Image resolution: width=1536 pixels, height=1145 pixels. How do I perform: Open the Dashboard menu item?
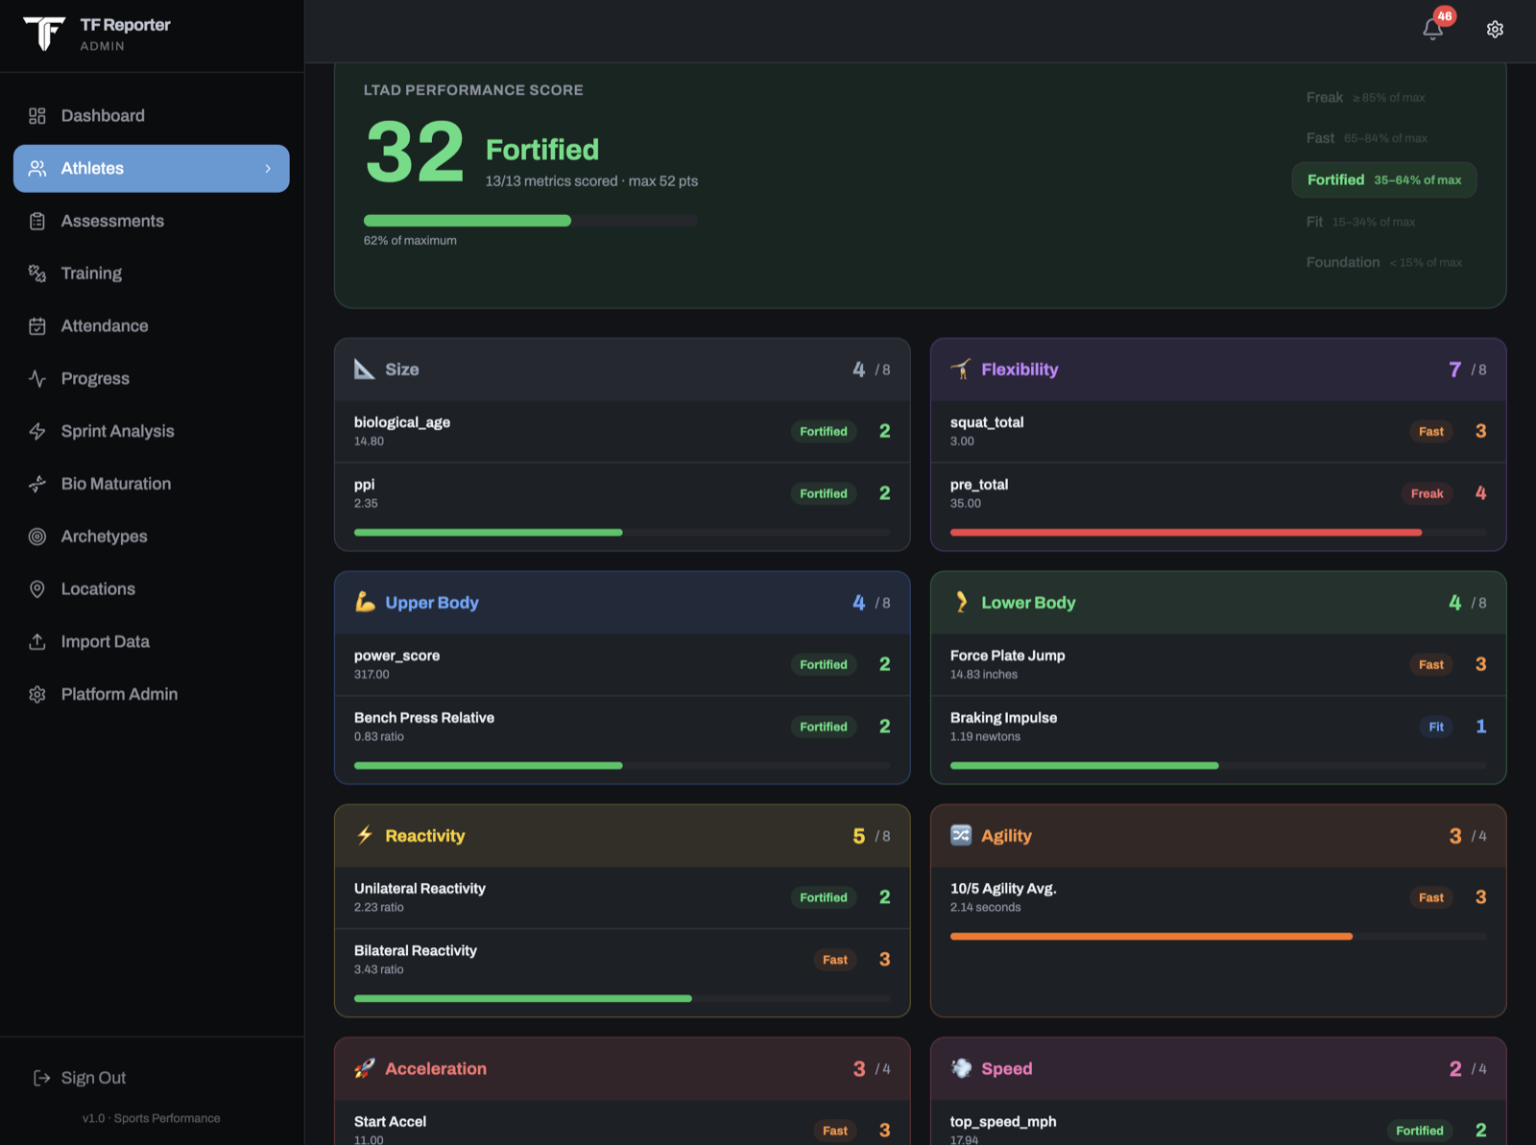coord(152,116)
